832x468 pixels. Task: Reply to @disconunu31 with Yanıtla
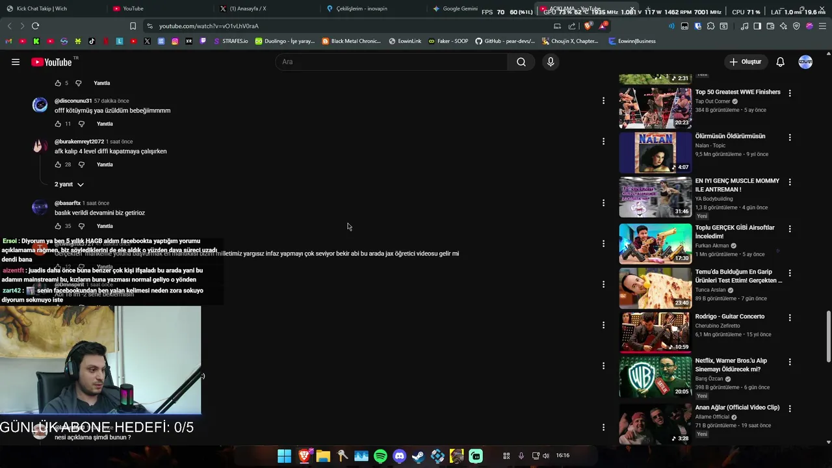[x=105, y=123]
